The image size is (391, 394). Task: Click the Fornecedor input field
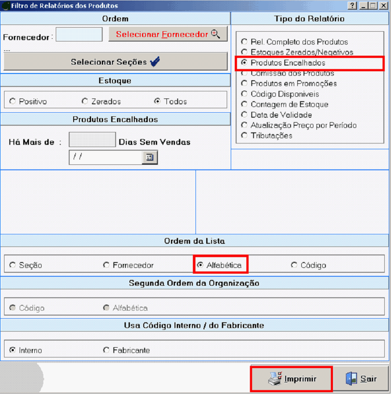click(79, 35)
